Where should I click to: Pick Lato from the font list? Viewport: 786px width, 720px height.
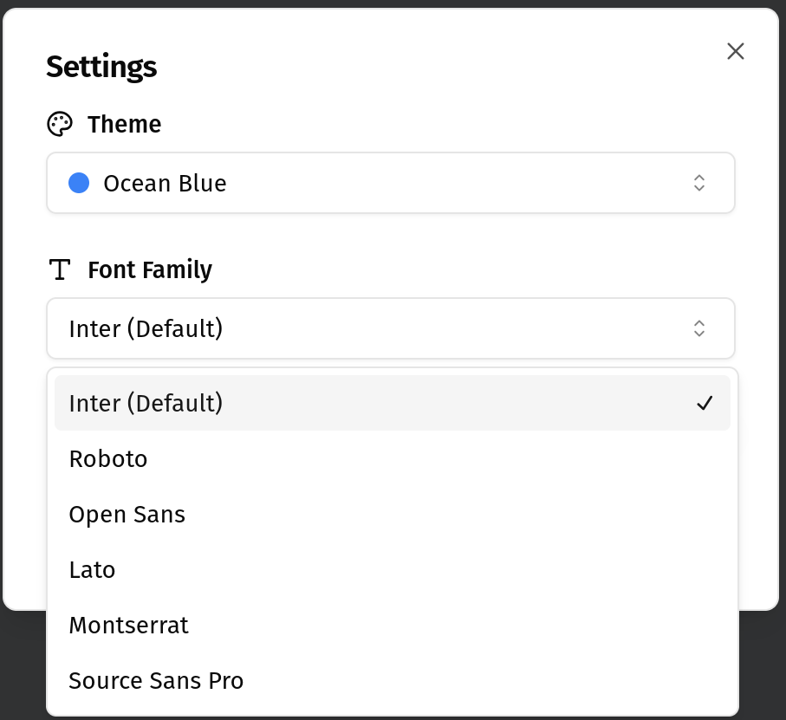point(92,569)
